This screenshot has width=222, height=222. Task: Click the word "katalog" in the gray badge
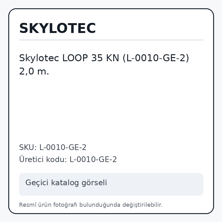point(65,182)
